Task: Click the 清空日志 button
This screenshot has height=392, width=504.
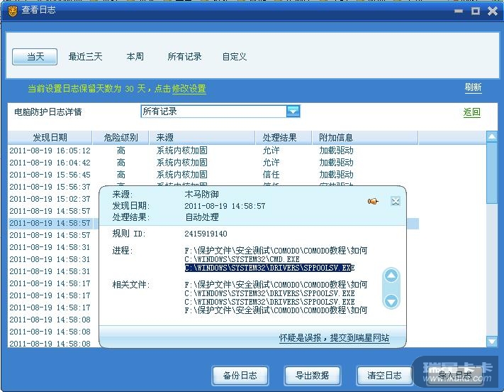Action: pyautogui.click(x=384, y=376)
